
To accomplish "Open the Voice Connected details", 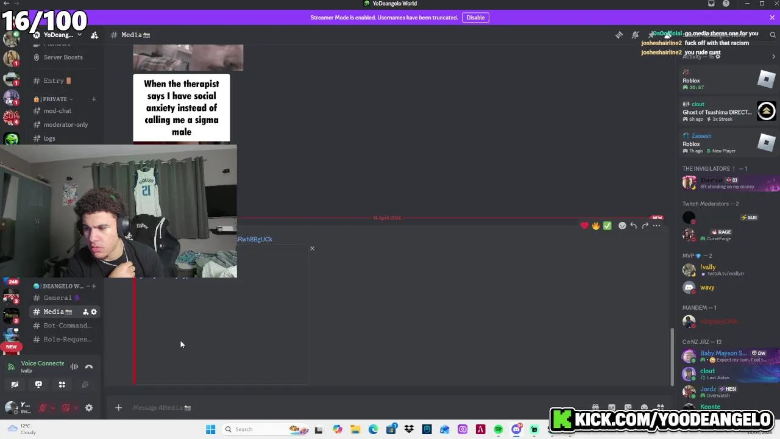I will (x=42, y=363).
